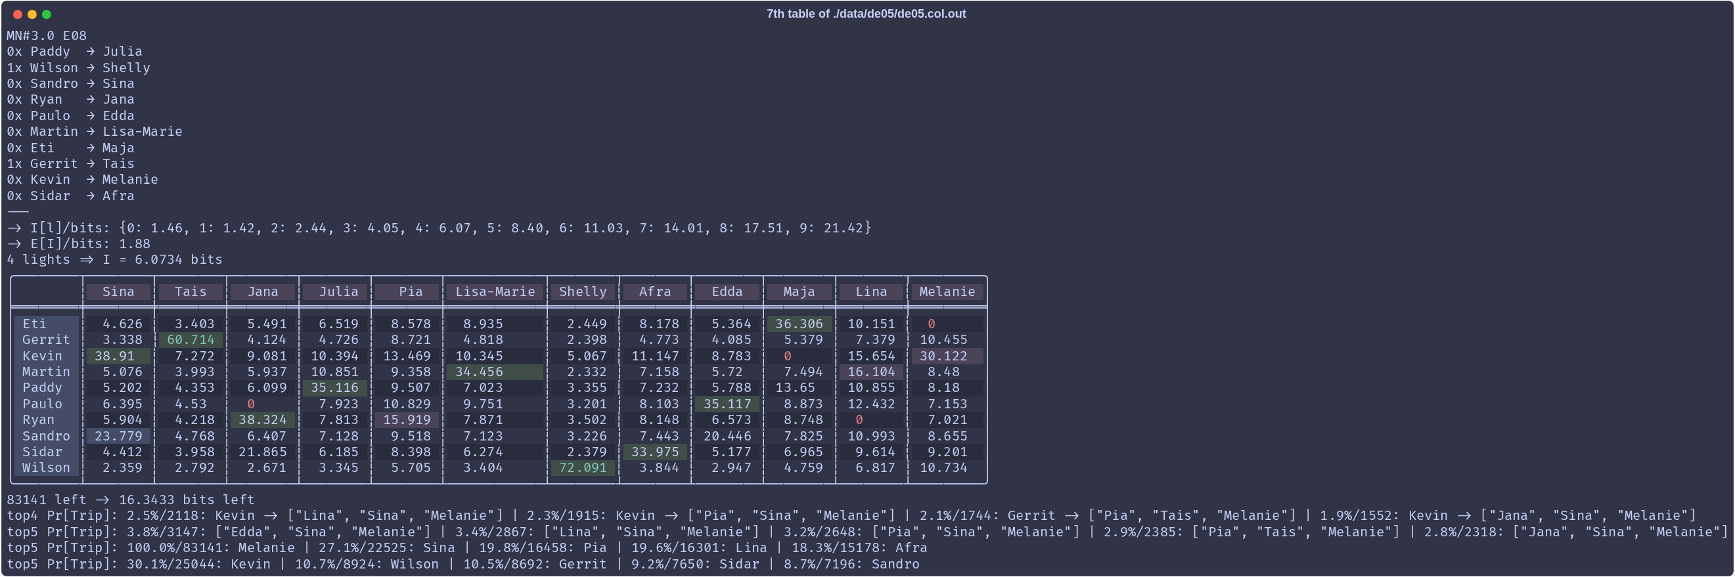Click the cell value 15.919
The width and height of the screenshot is (1735, 577).
[x=407, y=420]
